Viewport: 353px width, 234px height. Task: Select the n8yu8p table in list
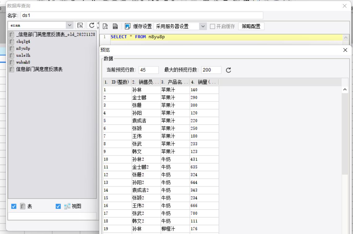pos(23,48)
